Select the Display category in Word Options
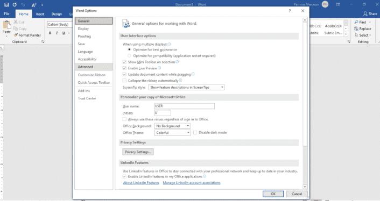Screen dimensions: 380x201 pos(94,28)
